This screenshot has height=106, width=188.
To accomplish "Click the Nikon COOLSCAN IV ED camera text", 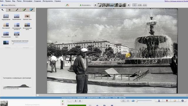I will click(11, 89).
